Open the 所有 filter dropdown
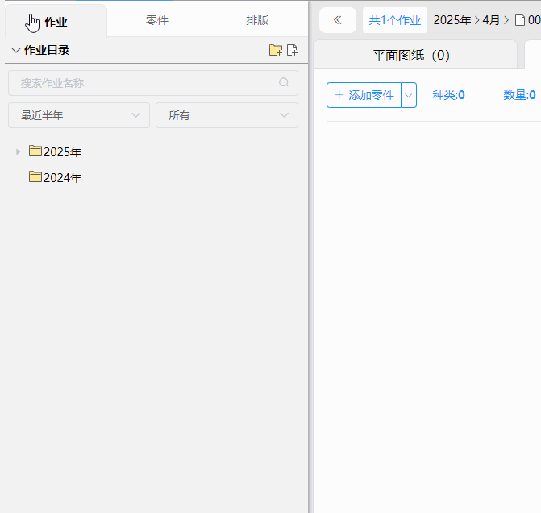 pos(227,115)
